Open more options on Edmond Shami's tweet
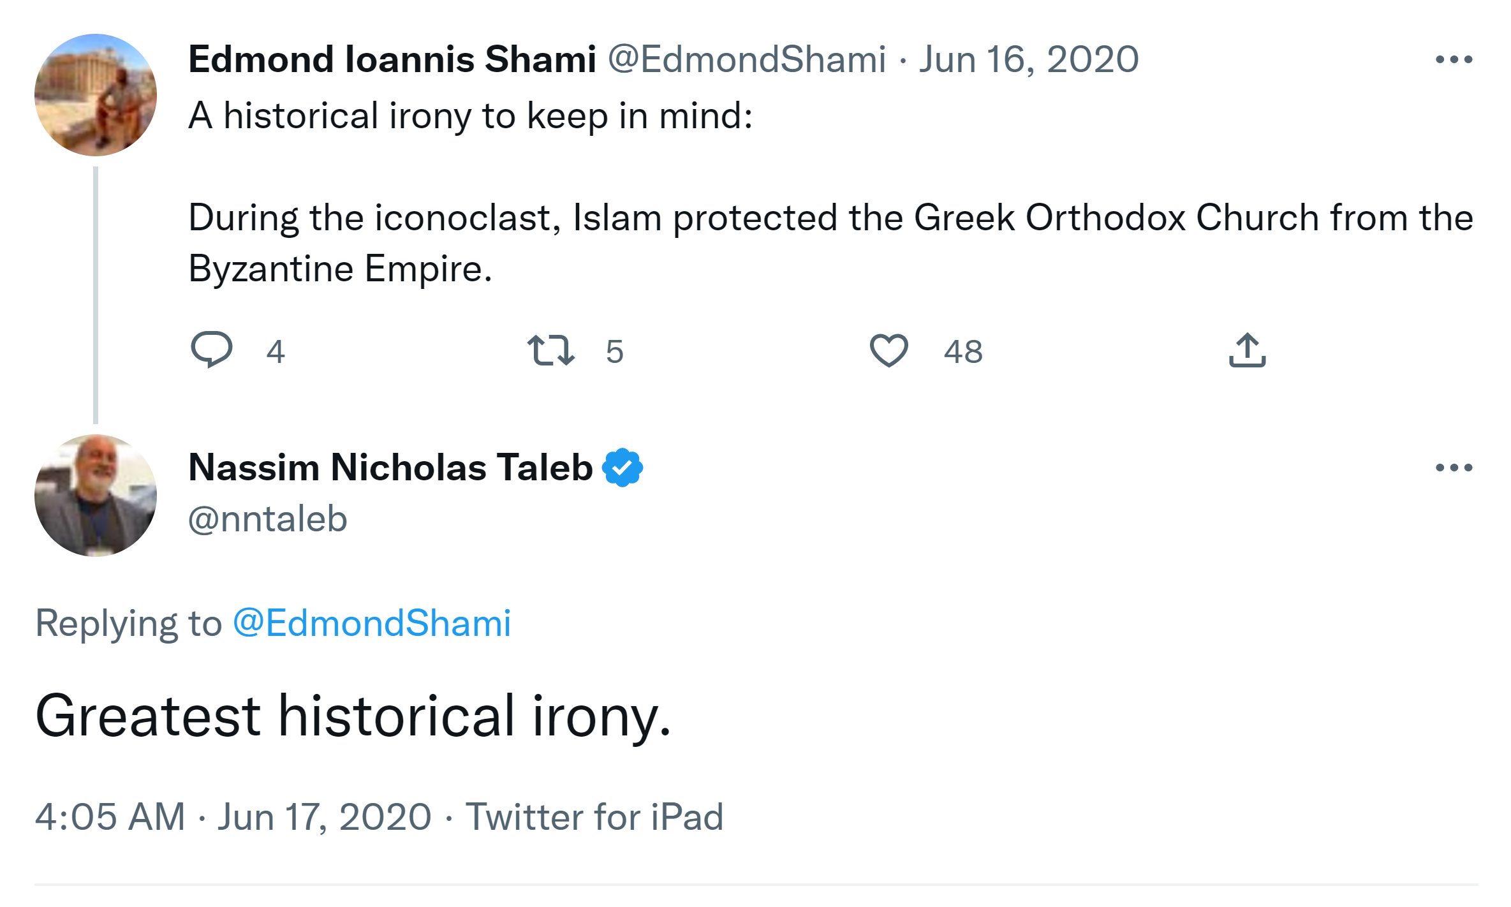The image size is (1511, 907). 1454,60
